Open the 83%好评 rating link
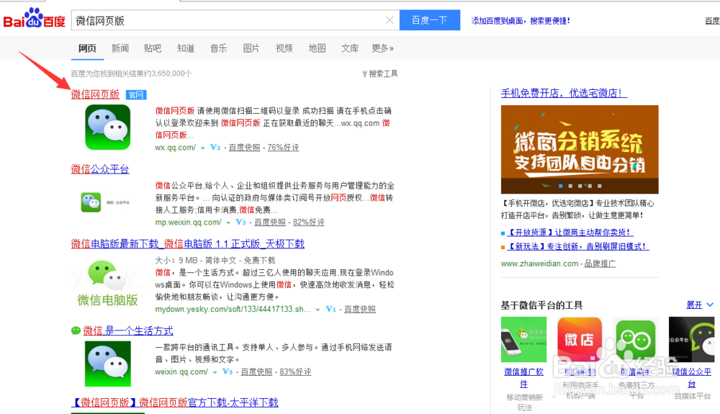Screen dimensions: 720x414 click(295, 372)
